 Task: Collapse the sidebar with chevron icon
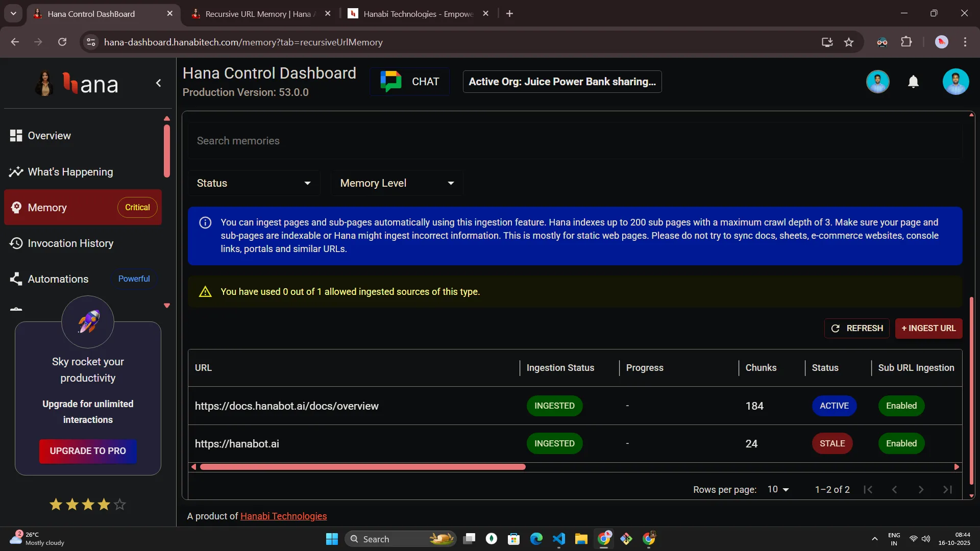point(158,83)
